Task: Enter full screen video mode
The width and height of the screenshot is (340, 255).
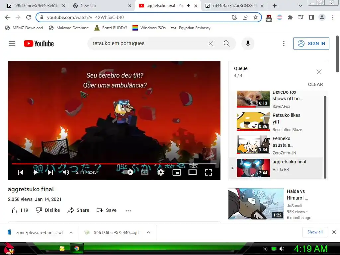Action: (x=209, y=172)
